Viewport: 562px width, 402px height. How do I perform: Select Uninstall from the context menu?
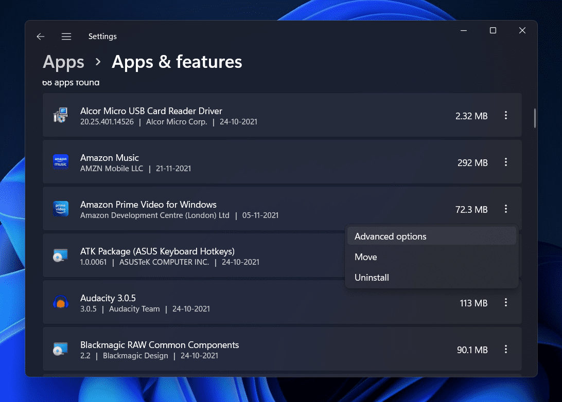(x=431, y=278)
